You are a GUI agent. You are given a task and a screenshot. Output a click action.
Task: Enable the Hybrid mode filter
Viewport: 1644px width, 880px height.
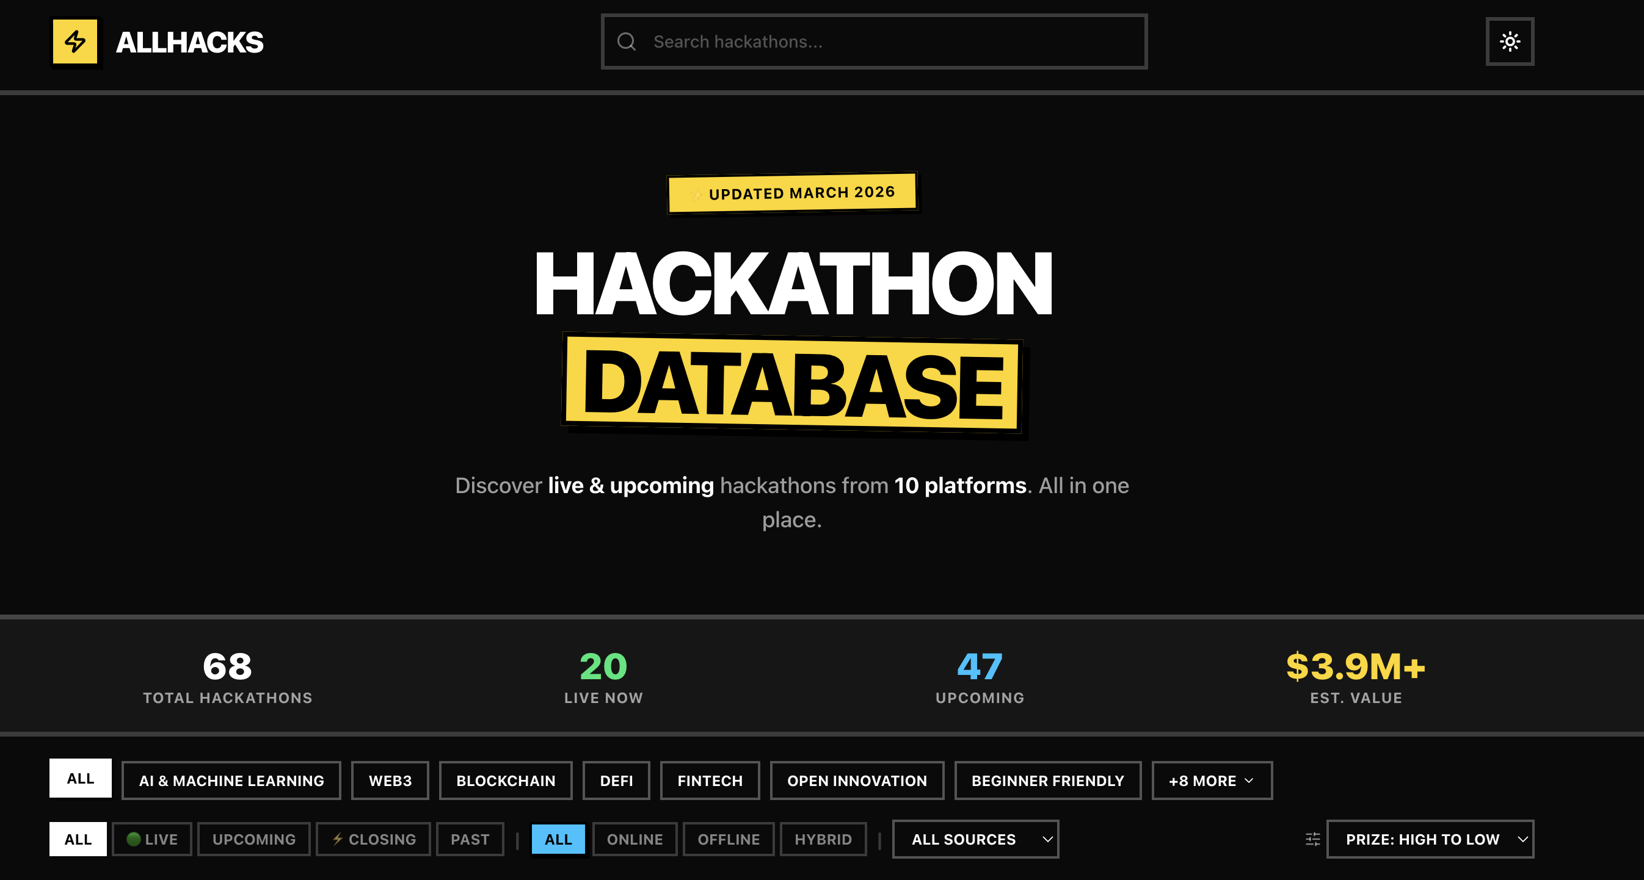coord(823,839)
